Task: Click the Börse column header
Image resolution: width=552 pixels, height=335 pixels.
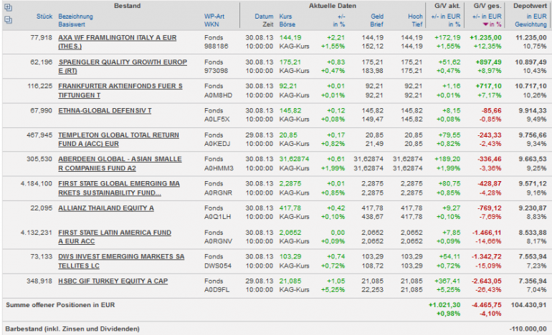Action: point(288,23)
